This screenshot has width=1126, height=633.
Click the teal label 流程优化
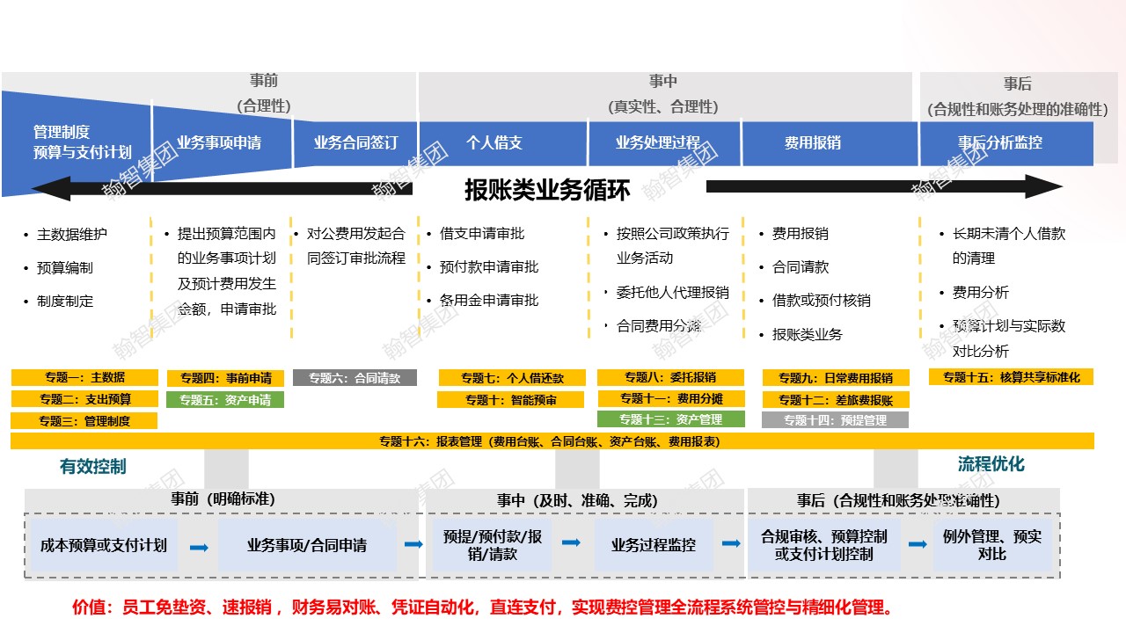click(x=991, y=464)
